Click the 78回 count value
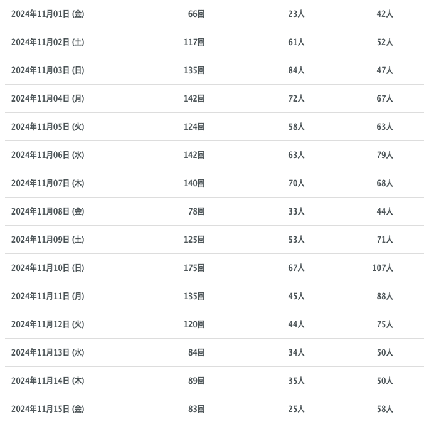Screen dimensions: 424x424 [x=196, y=211]
